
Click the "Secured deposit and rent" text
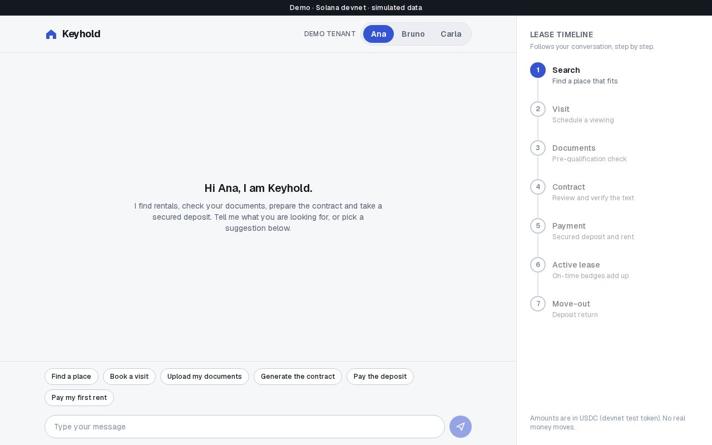593,237
